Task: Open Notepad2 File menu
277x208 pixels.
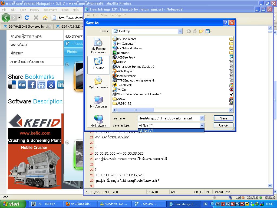Action: (88, 15)
